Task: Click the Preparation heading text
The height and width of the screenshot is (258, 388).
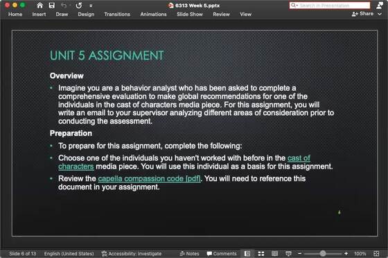Action: [71, 133]
